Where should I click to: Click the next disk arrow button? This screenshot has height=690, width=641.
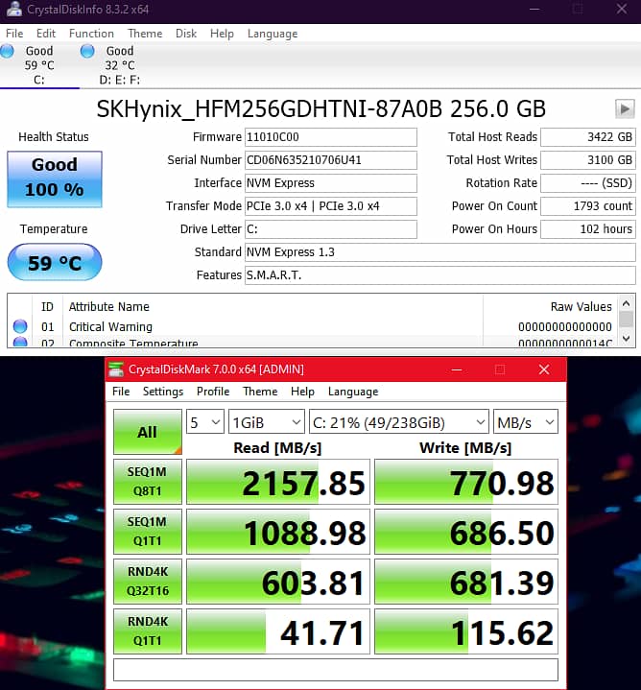[x=624, y=108]
